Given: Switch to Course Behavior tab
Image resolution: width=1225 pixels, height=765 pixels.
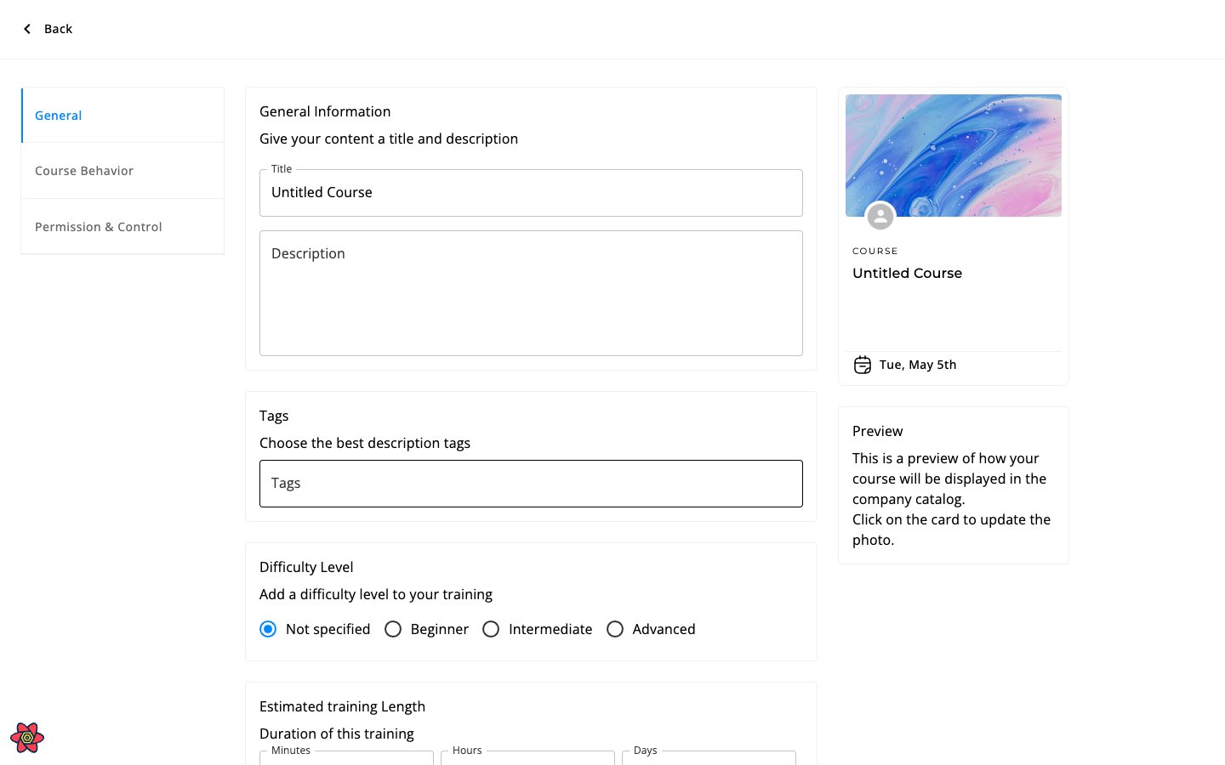Looking at the screenshot, I should point(122,171).
